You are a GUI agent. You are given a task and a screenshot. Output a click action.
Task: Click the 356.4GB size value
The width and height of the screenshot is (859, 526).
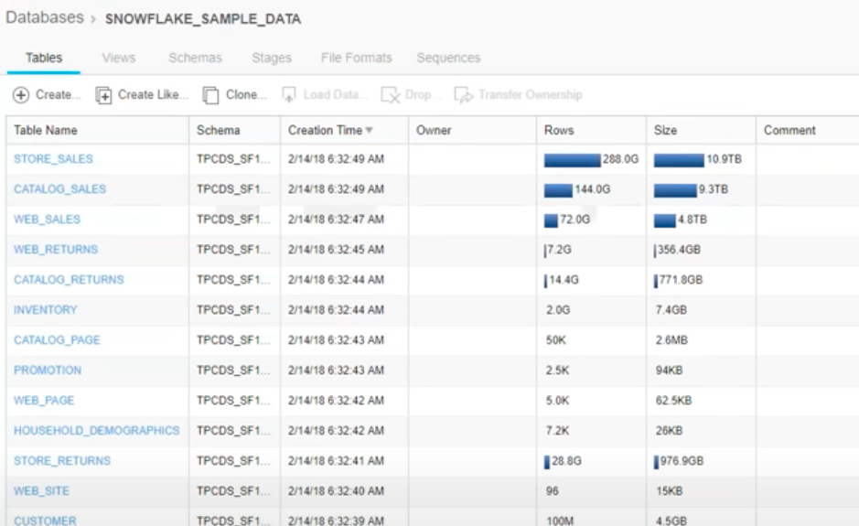pyautogui.click(x=679, y=250)
